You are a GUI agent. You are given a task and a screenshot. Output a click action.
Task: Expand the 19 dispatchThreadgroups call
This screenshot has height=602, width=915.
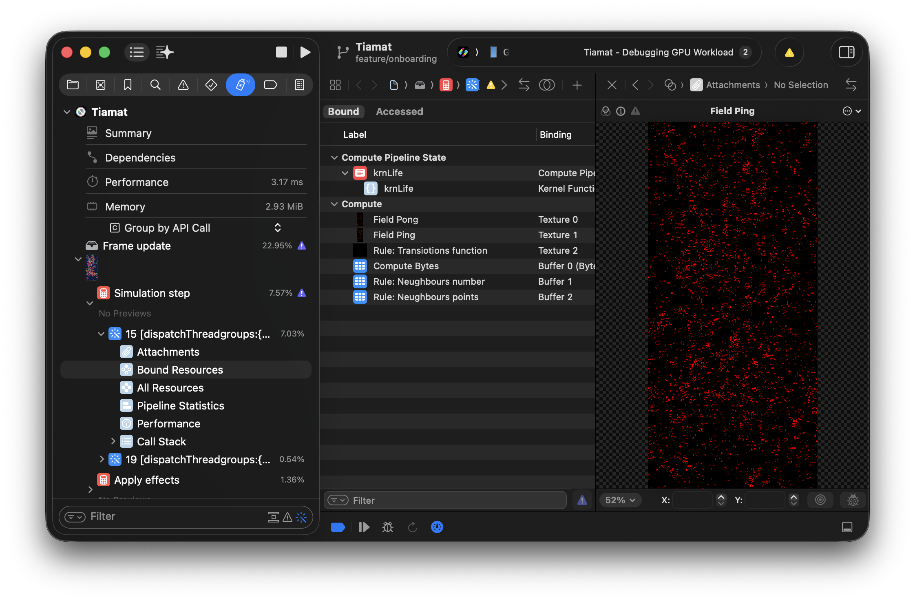point(102,459)
